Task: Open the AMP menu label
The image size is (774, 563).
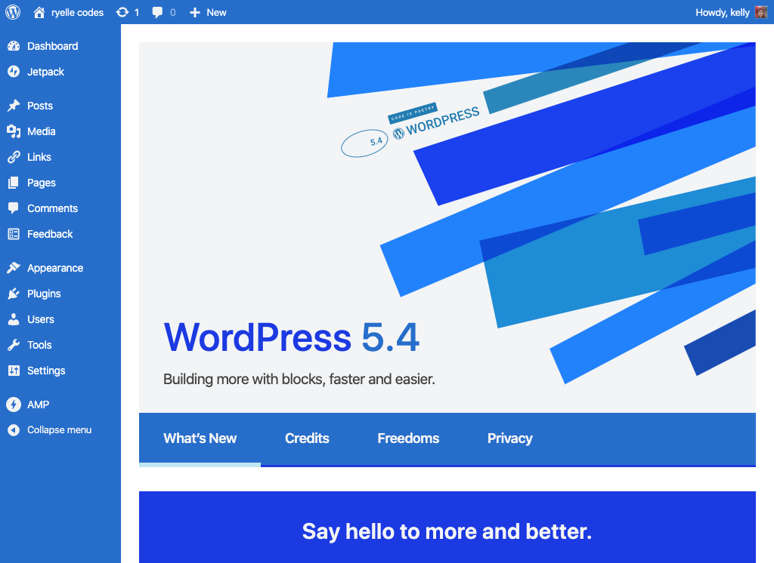Action: coord(38,405)
